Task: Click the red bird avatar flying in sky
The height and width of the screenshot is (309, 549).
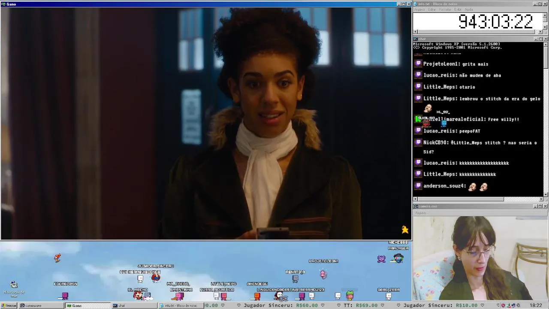Action: 57,257
